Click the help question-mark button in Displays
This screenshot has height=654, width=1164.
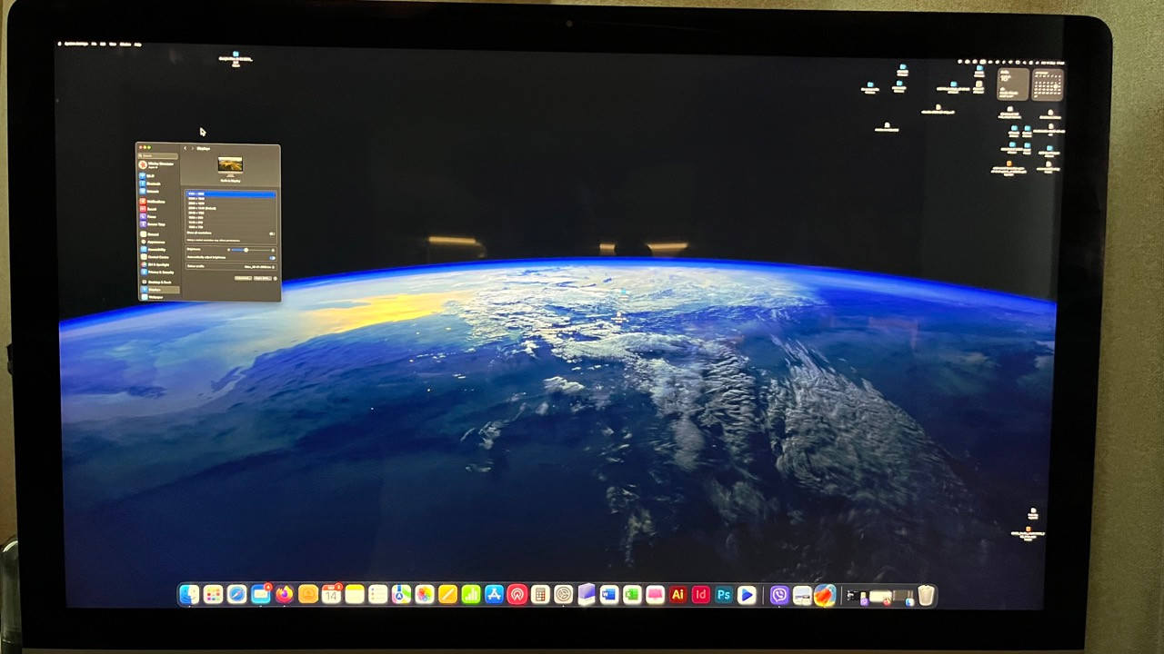coord(274,278)
